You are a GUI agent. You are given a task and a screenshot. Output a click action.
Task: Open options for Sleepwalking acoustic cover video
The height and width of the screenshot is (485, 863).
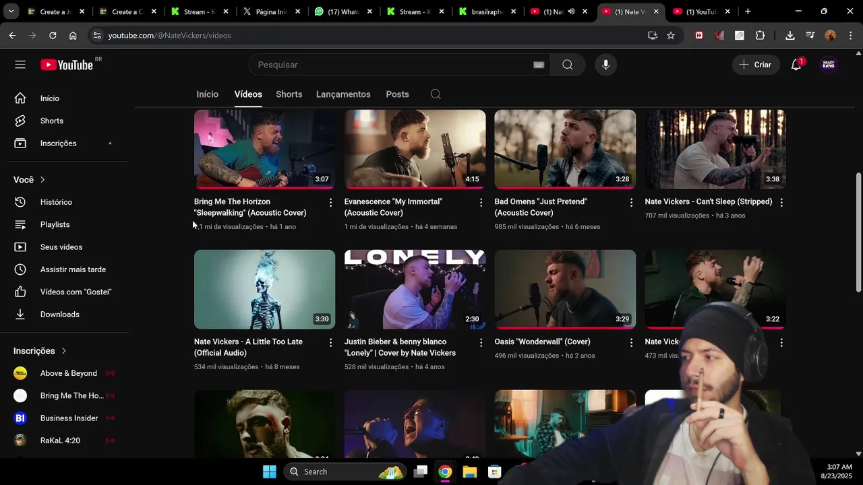coord(330,202)
